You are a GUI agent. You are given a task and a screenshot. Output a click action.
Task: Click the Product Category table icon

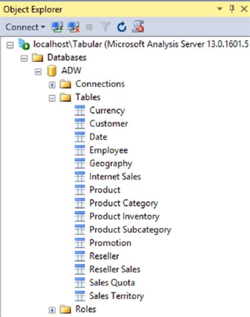tap(80, 203)
